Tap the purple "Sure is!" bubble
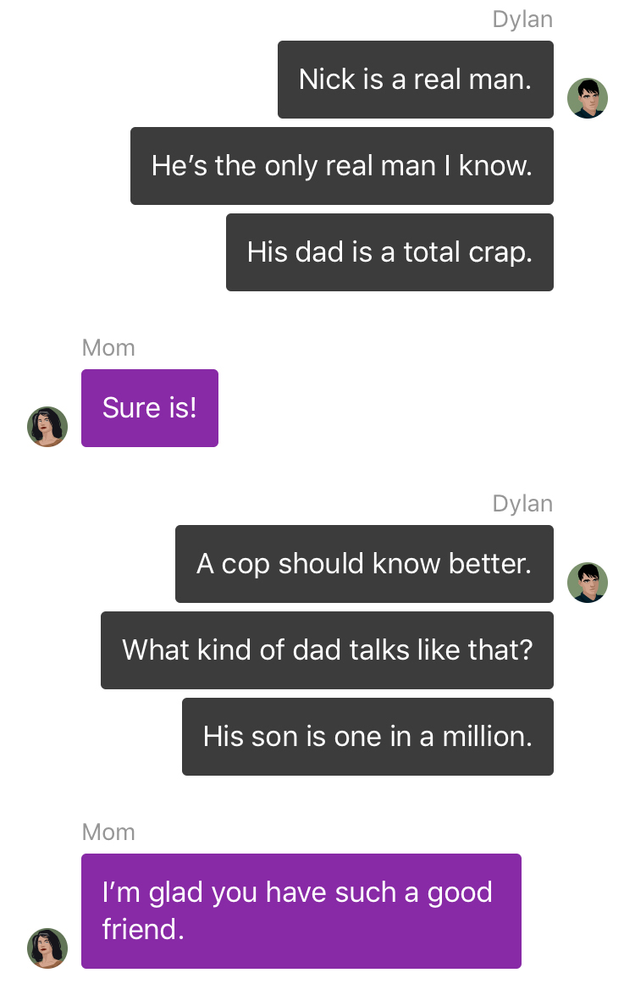Image resolution: width=635 pixels, height=1006 pixels. tap(150, 408)
